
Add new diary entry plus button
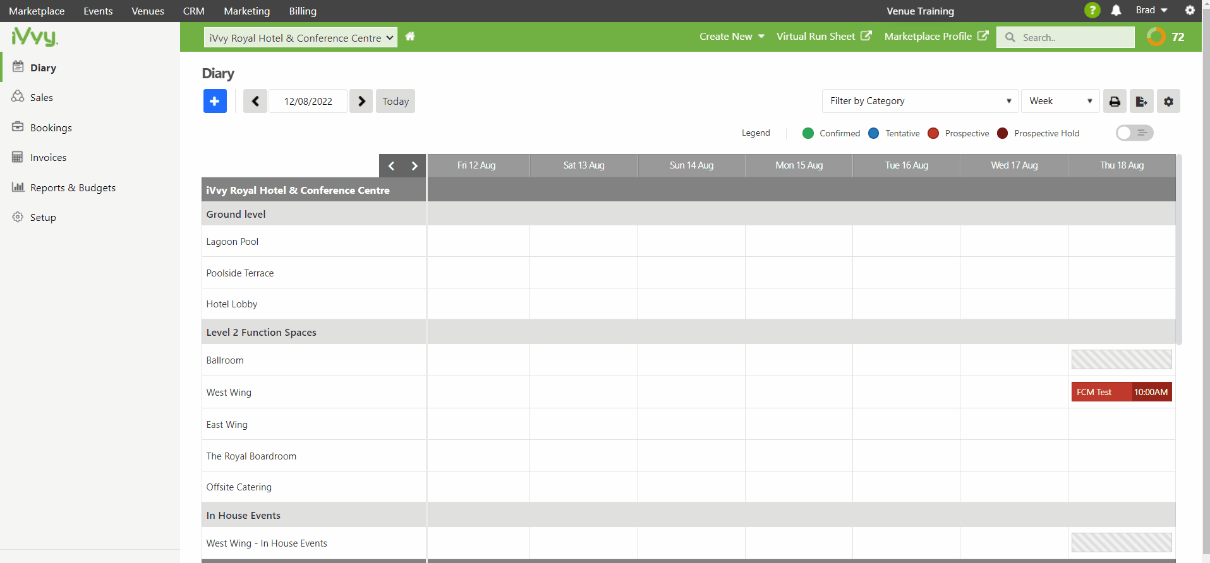[x=215, y=101]
